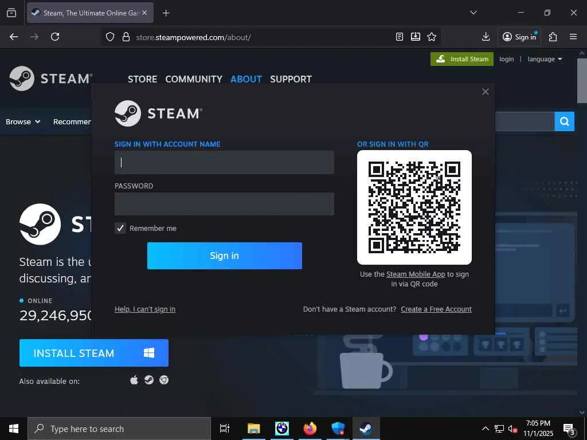Image resolution: width=587 pixels, height=440 pixels.
Task: Open the COMMUNITY menu
Action: tap(194, 79)
